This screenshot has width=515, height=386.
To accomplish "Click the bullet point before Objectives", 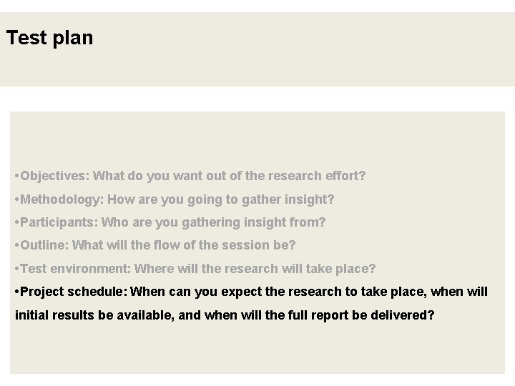I will pos(17,175).
